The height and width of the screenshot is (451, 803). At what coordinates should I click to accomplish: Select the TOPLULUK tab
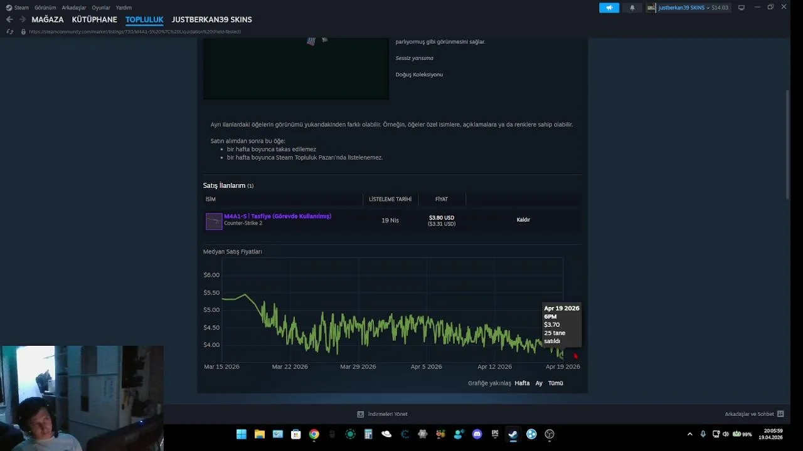[x=144, y=19]
